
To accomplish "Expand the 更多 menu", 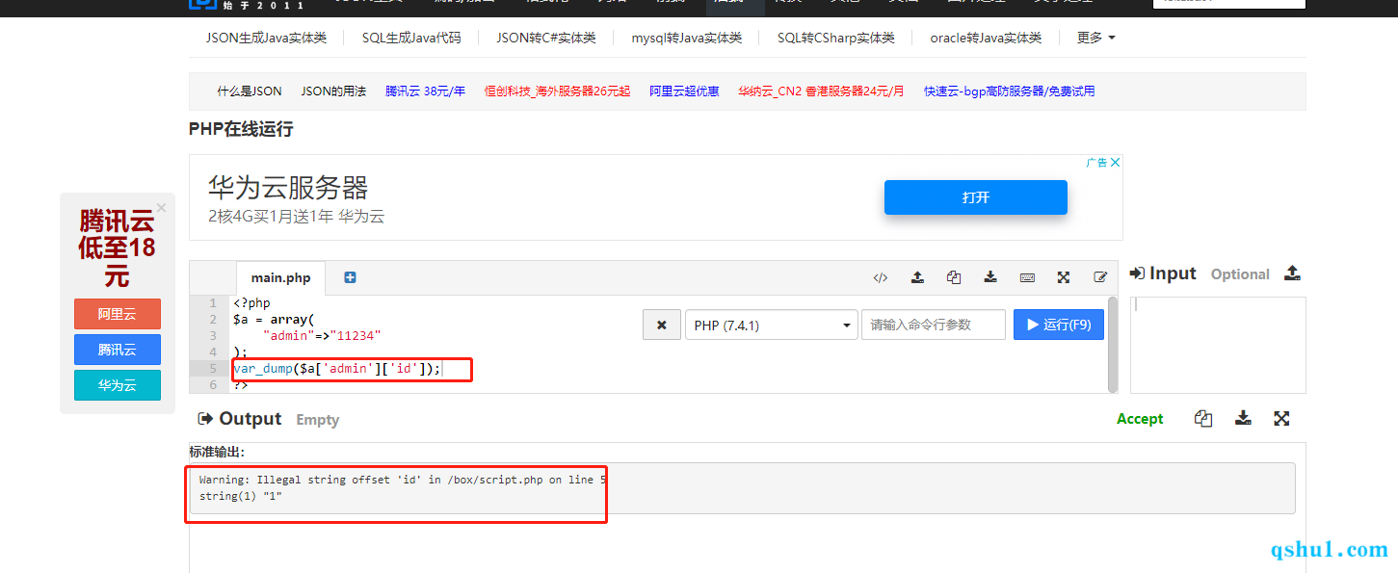I will point(1095,38).
